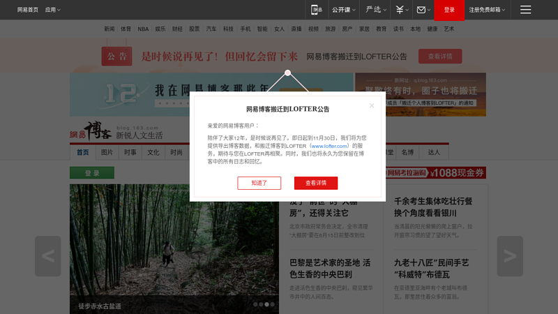Click 查看详情 button in announcement banner
558x314 pixels.
(x=440, y=57)
